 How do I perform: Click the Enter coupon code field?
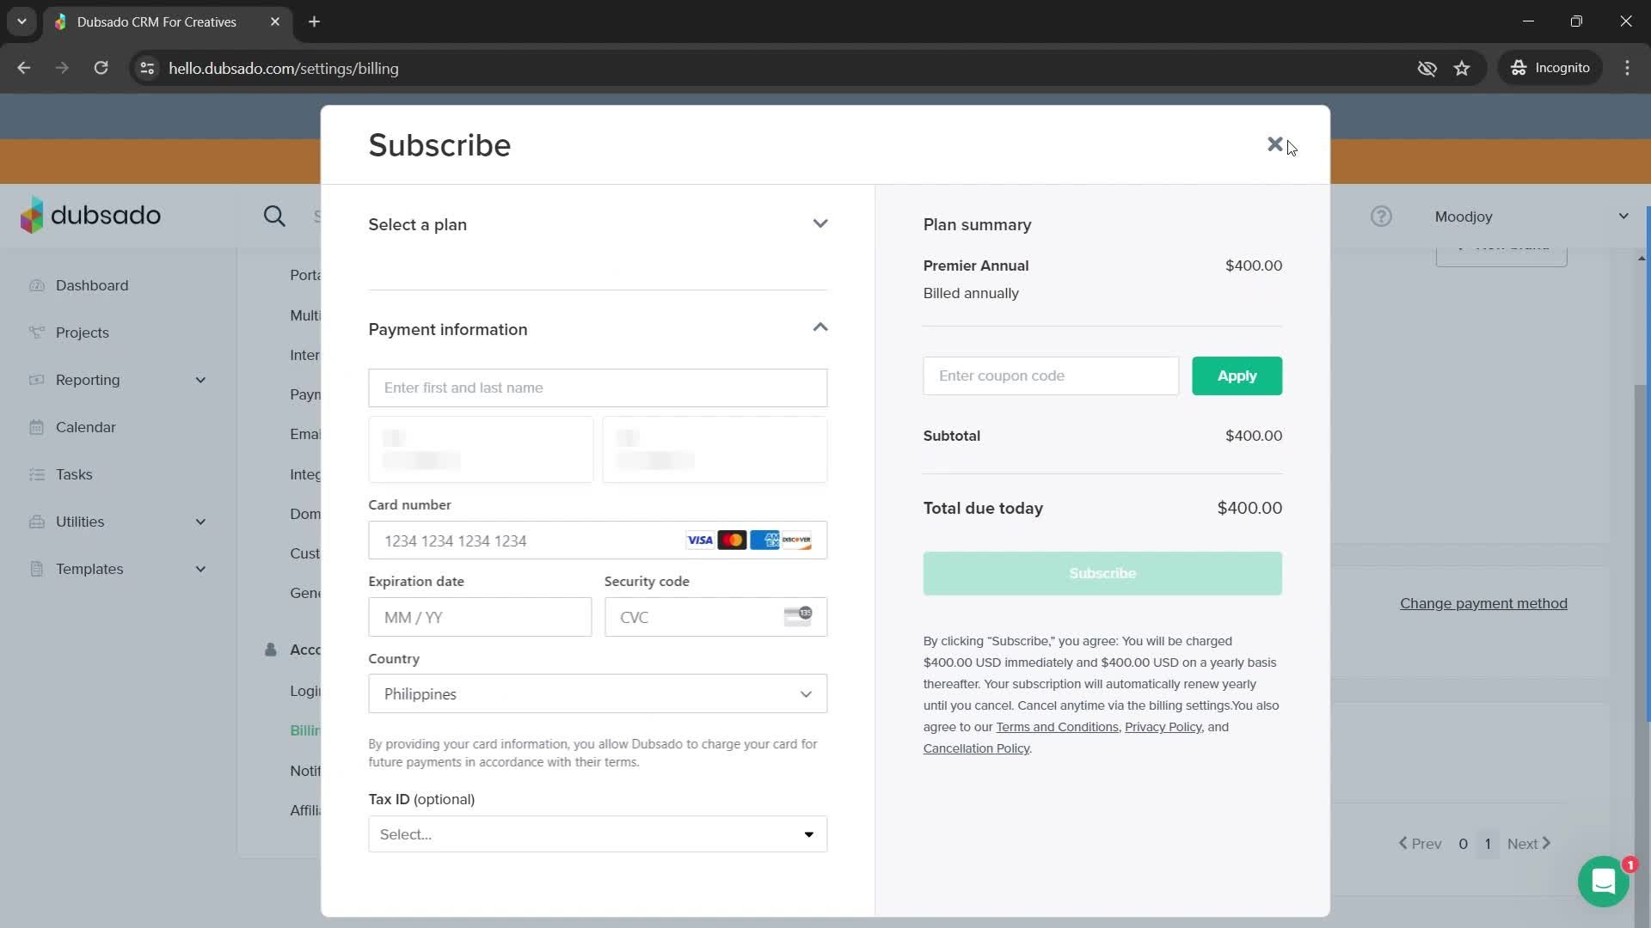1051,375
